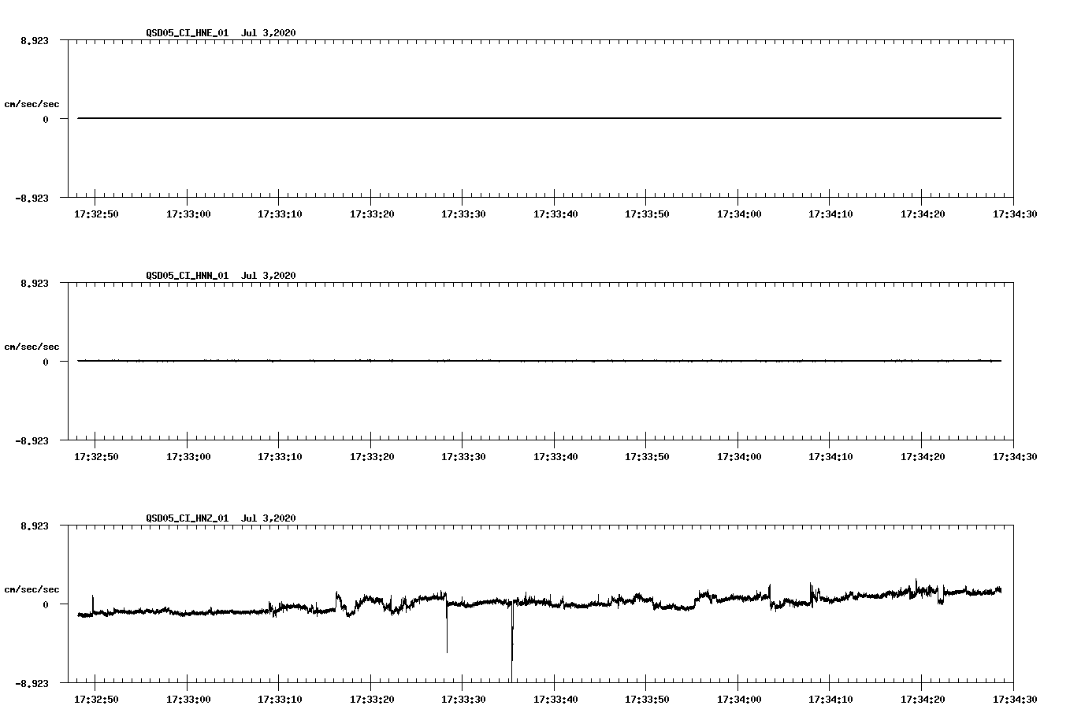This screenshot has width=1070, height=728.
Task: Click the 8.923 upper limit on HNE plot
Action: pyautogui.click(x=34, y=40)
